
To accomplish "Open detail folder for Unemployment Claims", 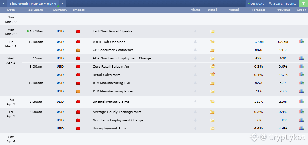I will [x=212, y=102].
